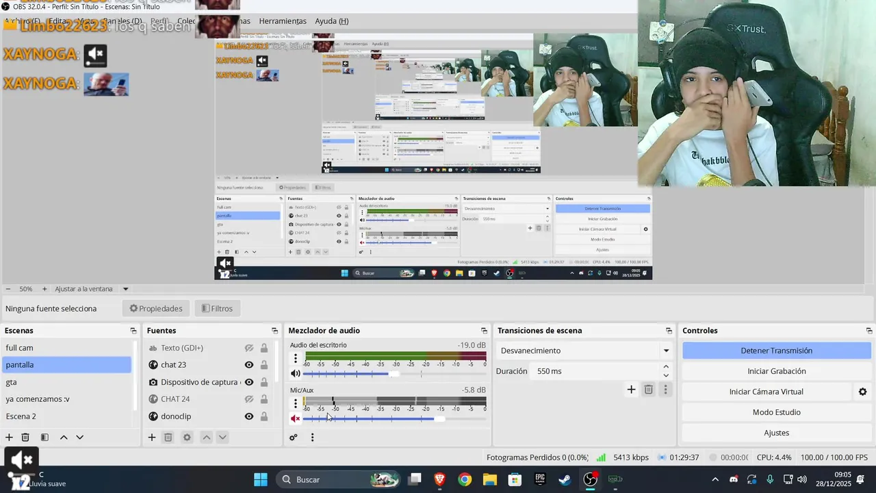Viewport: 876px width, 493px height.
Task: Open advanced audio properties gears icon
Action: coord(294,437)
